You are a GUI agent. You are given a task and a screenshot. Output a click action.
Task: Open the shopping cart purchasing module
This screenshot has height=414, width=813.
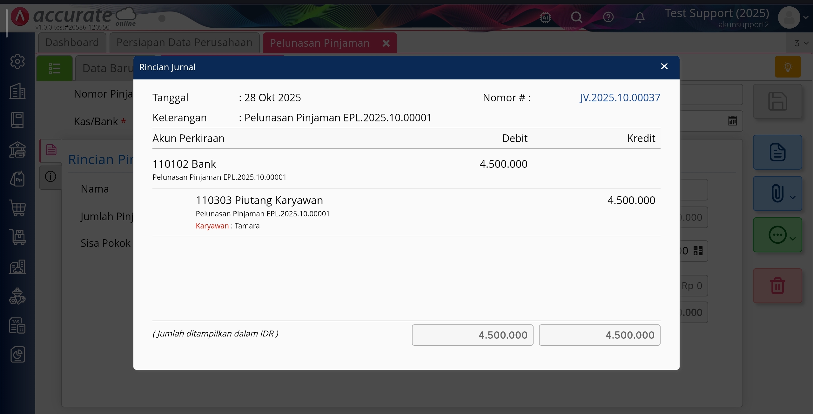tap(17, 208)
